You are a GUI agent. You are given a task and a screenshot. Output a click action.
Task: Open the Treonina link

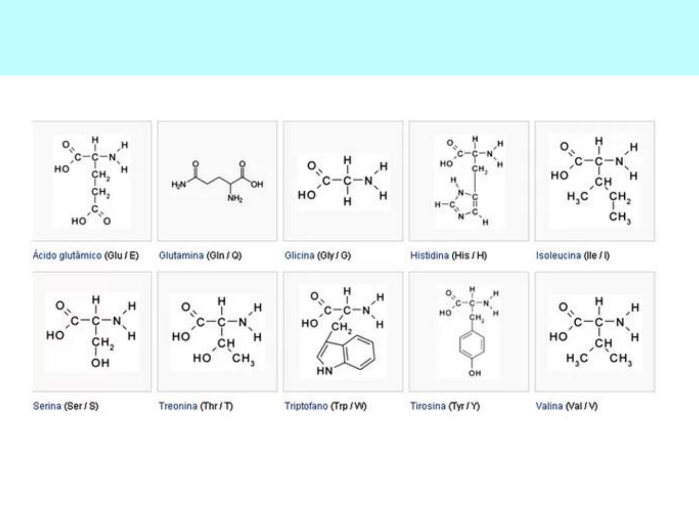click(x=178, y=406)
